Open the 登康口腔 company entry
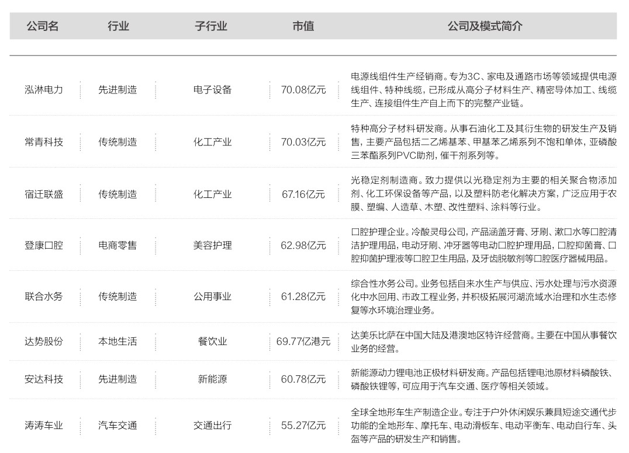Viewport: 629px width, 453px height. (x=44, y=245)
